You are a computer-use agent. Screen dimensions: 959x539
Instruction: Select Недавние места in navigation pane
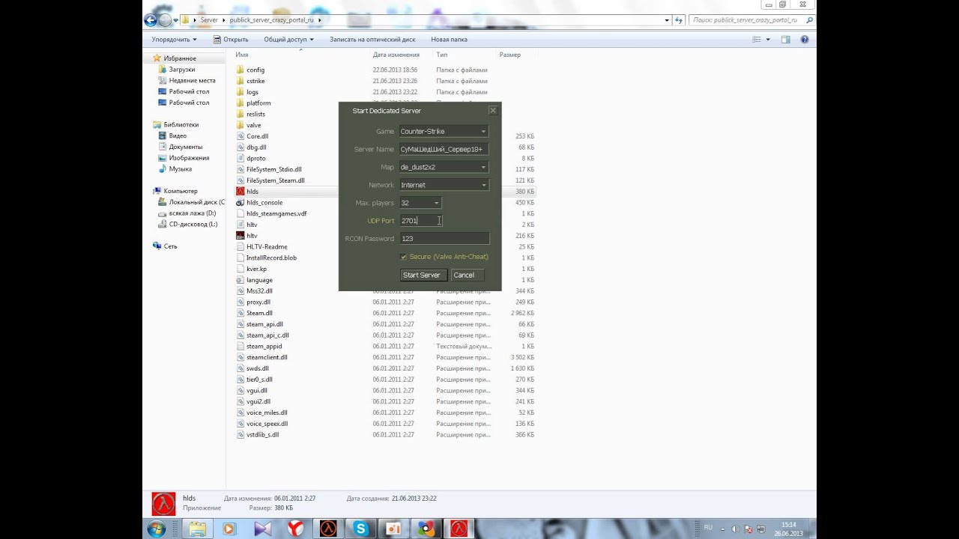click(x=192, y=81)
